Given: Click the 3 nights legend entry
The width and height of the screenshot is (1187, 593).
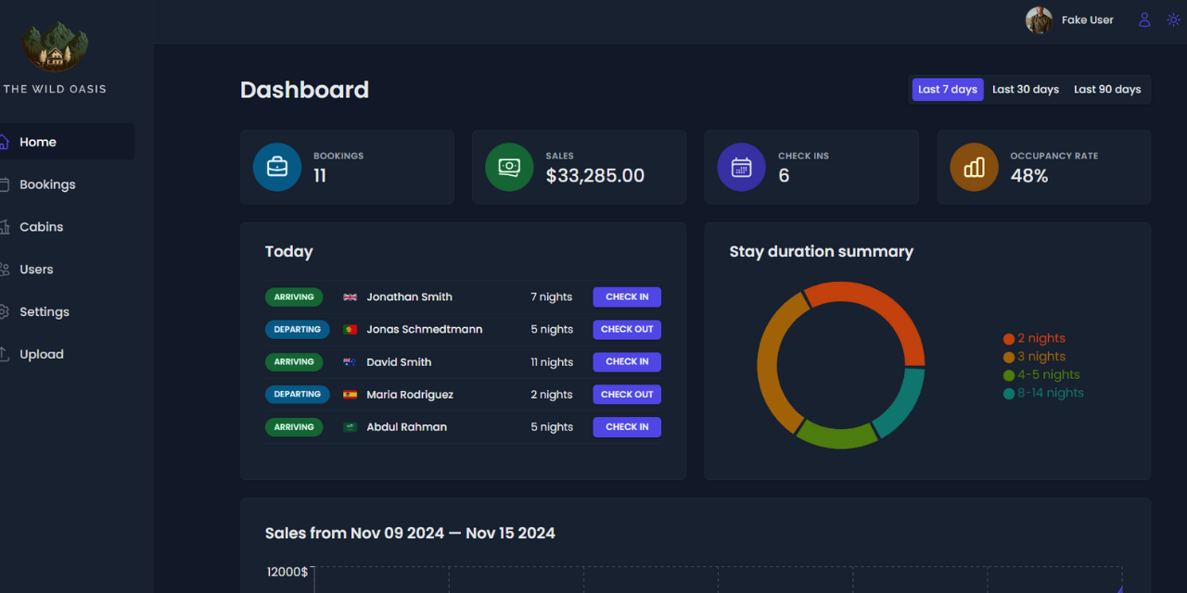Looking at the screenshot, I should [x=1034, y=357].
